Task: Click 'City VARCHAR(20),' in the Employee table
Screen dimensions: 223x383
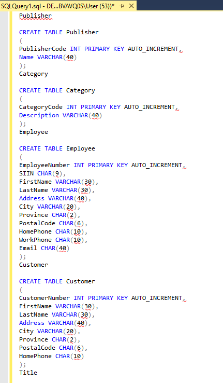Action: pos(50,207)
